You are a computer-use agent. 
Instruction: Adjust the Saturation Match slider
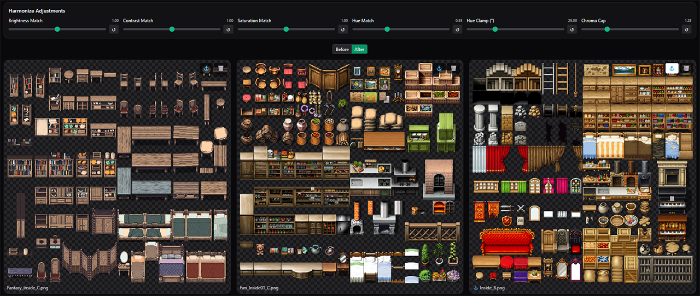pyautogui.click(x=287, y=29)
